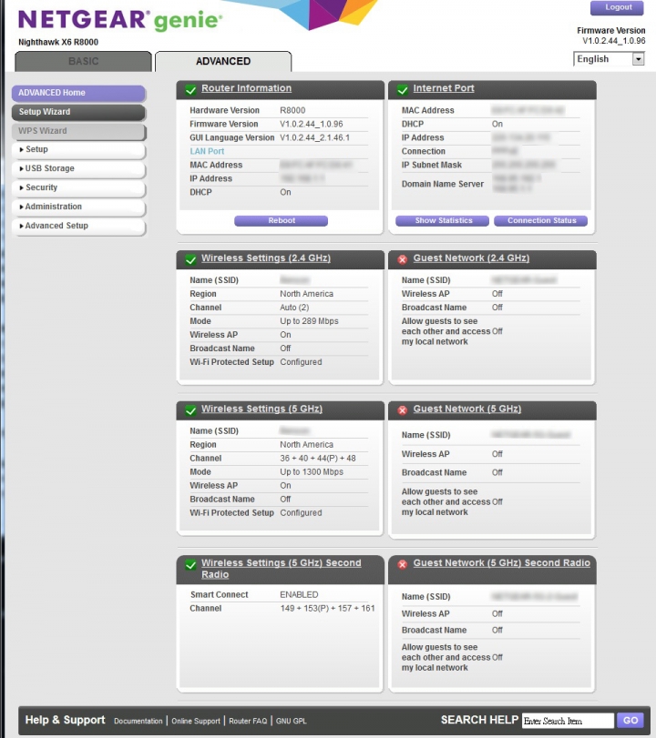The height and width of the screenshot is (738, 656).
Task: Click green check icon of Wireless Settings (2.4 GHz)
Action: 190,259
